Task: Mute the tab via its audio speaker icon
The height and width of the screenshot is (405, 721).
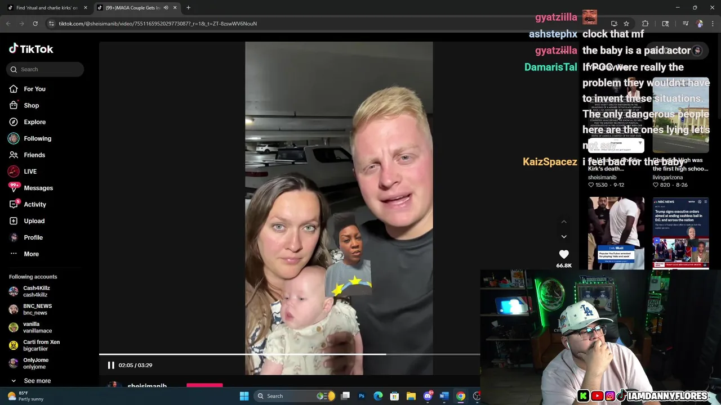Action: [x=166, y=8]
